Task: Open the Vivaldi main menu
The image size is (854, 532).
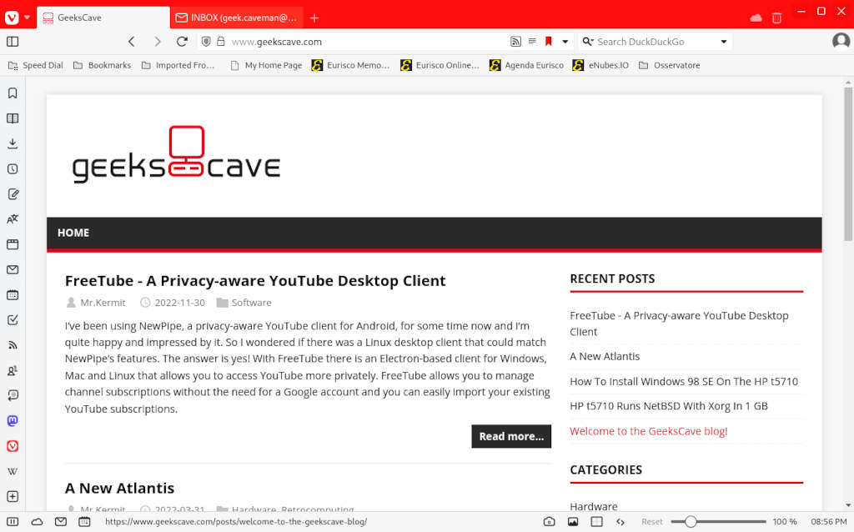Action: pyautogui.click(x=12, y=18)
